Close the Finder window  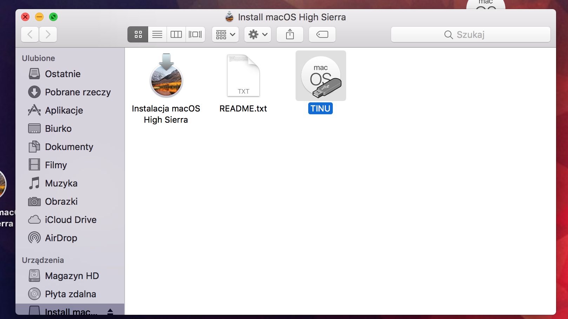(x=25, y=17)
